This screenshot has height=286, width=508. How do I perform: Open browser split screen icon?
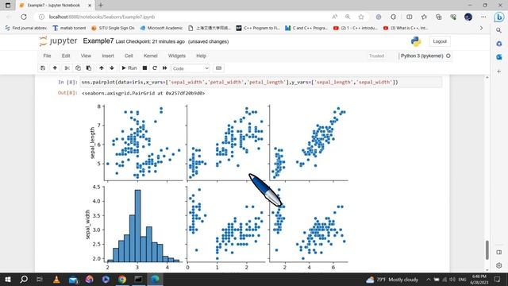point(410,17)
